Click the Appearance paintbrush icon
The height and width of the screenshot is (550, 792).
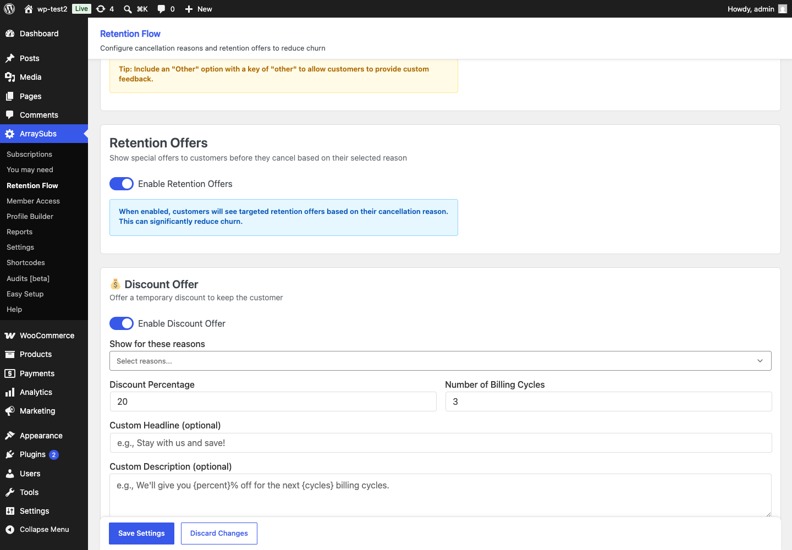click(10, 436)
